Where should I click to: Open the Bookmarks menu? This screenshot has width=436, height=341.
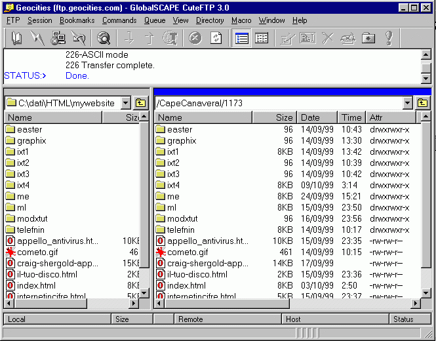click(x=77, y=20)
